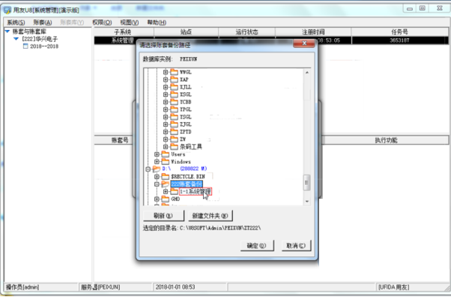Click the ZPTD folder icon
This screenshot has height=297, width=451.
click(174, 132)
